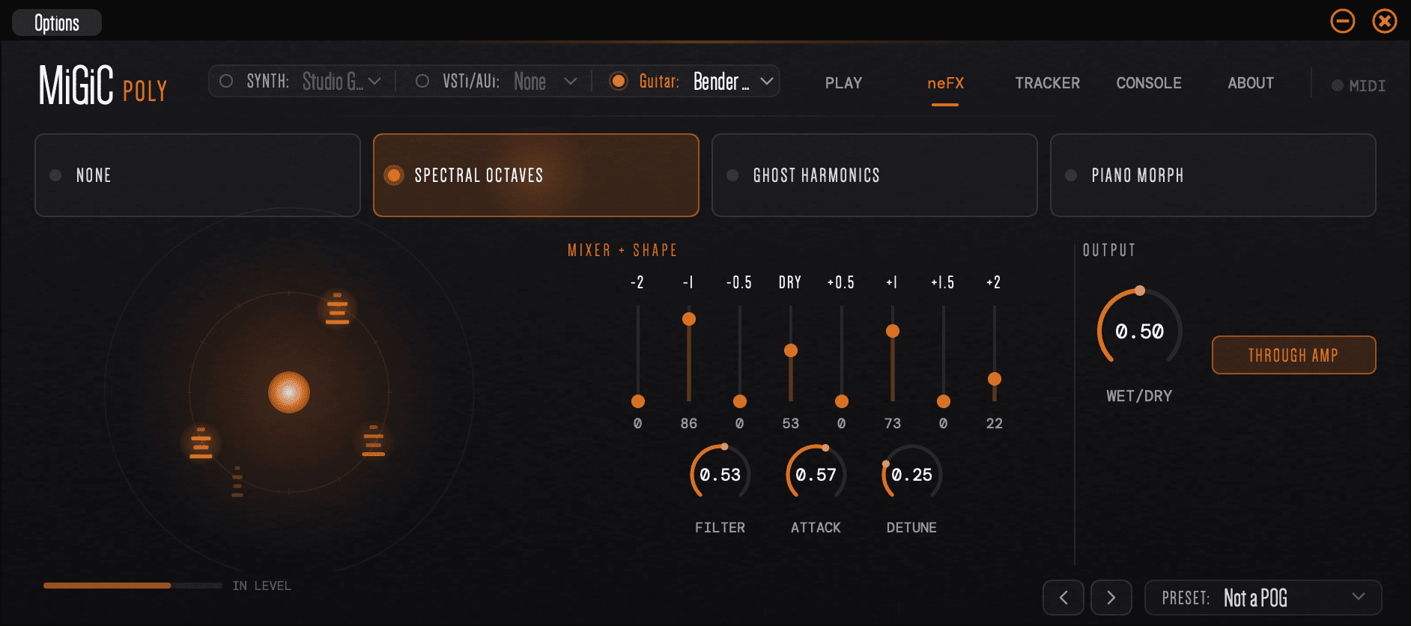Toggle the Guitar radio button
Viewport: 1411px width, 626px height.
pyautogui.click(x=619, y=81)
